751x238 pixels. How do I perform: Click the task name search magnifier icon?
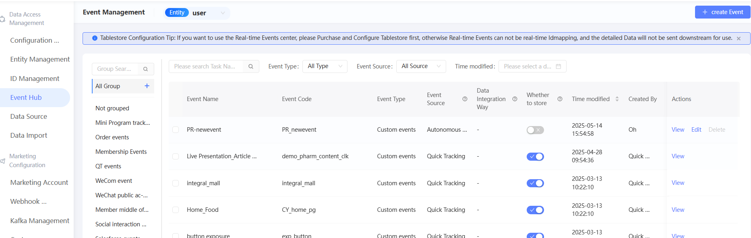[x=251, y=66]
